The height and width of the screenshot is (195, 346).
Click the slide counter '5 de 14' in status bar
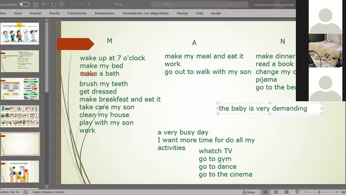pyautogui.click(x=10, y=192)
